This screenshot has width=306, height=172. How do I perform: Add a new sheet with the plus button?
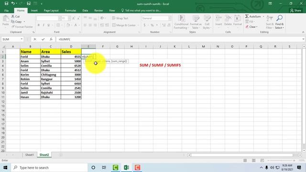click(x=61, y=155)
